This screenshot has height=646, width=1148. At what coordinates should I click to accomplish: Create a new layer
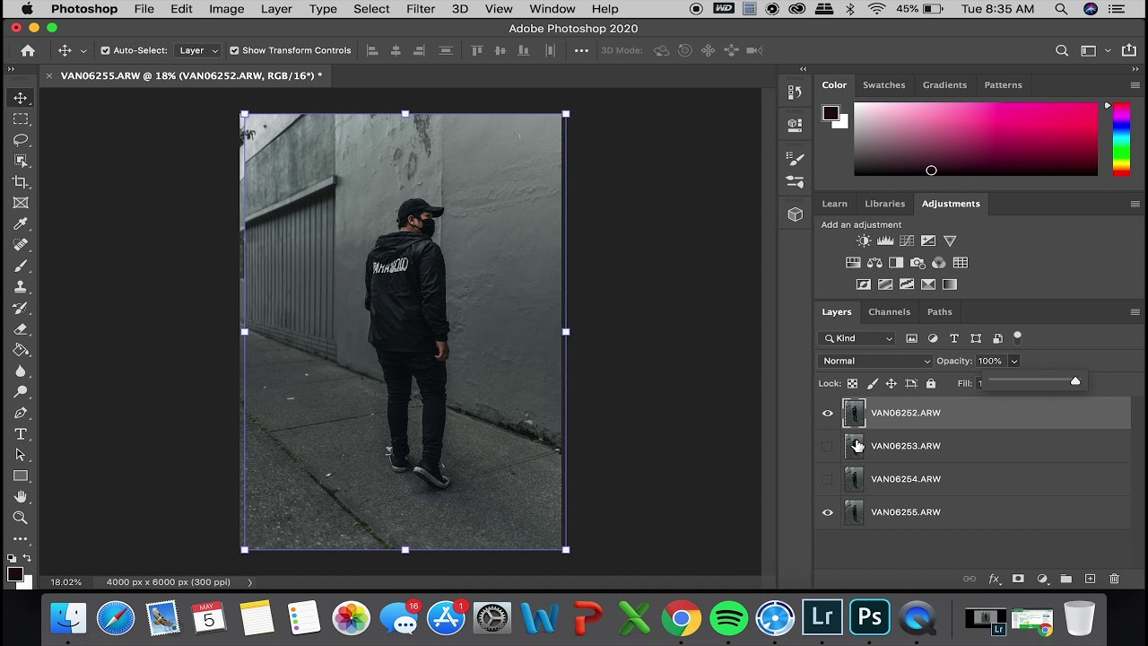pyautogui.click(x=1091, y=580)
